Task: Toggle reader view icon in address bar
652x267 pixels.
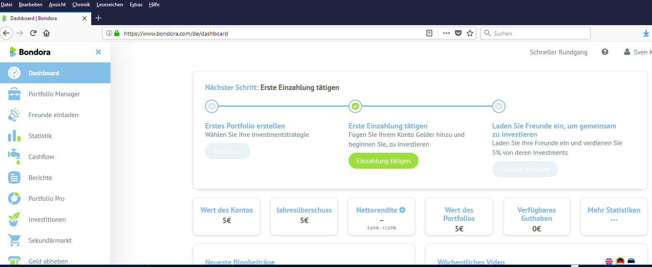Action: (429, 33)
